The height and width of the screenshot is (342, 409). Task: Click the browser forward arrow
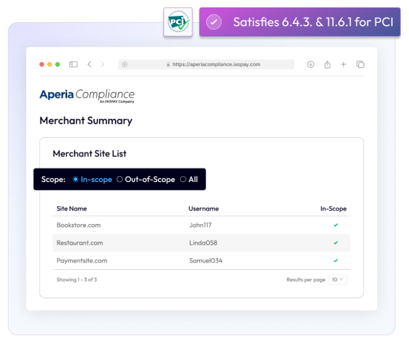102,64
